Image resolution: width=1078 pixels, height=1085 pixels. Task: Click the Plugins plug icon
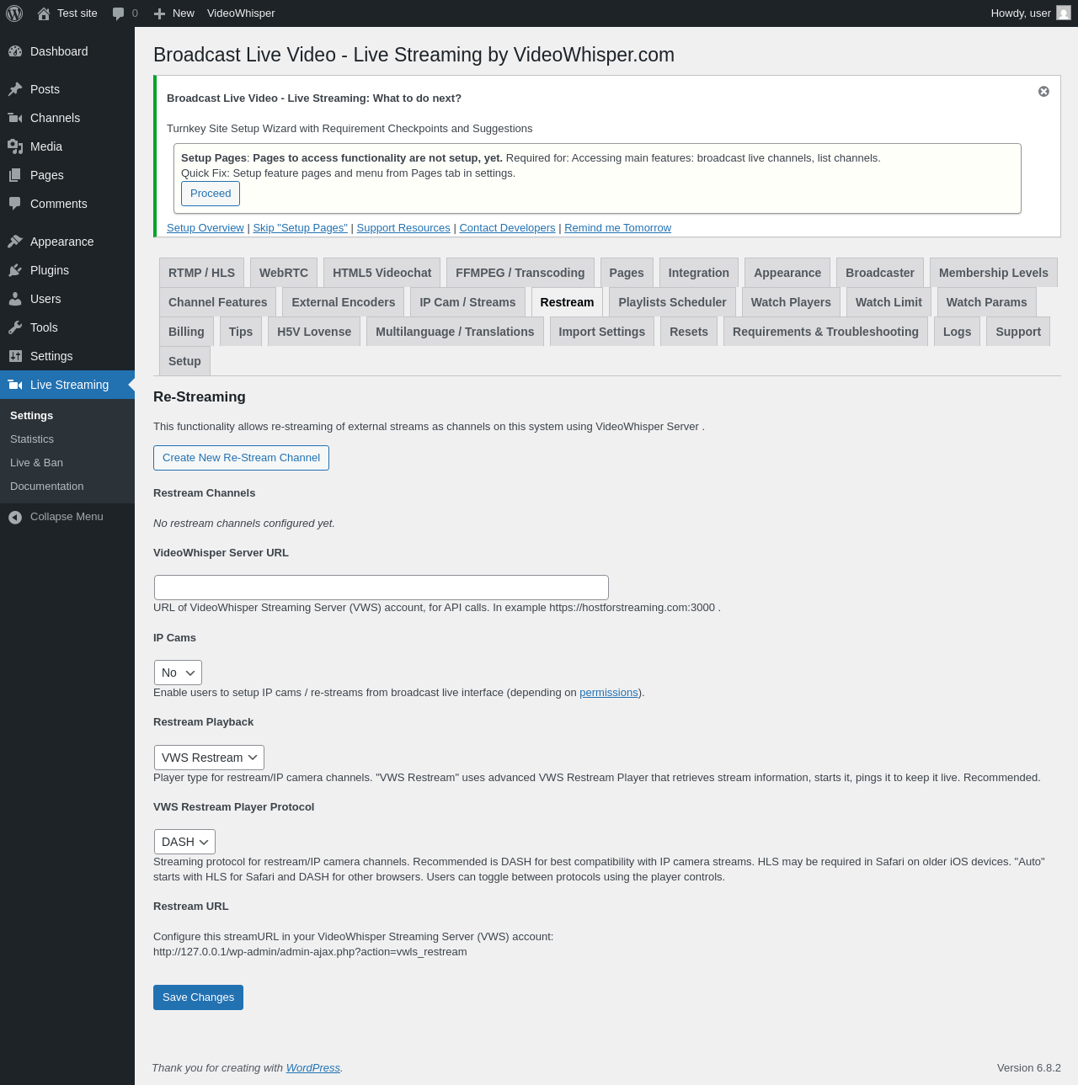15,270
